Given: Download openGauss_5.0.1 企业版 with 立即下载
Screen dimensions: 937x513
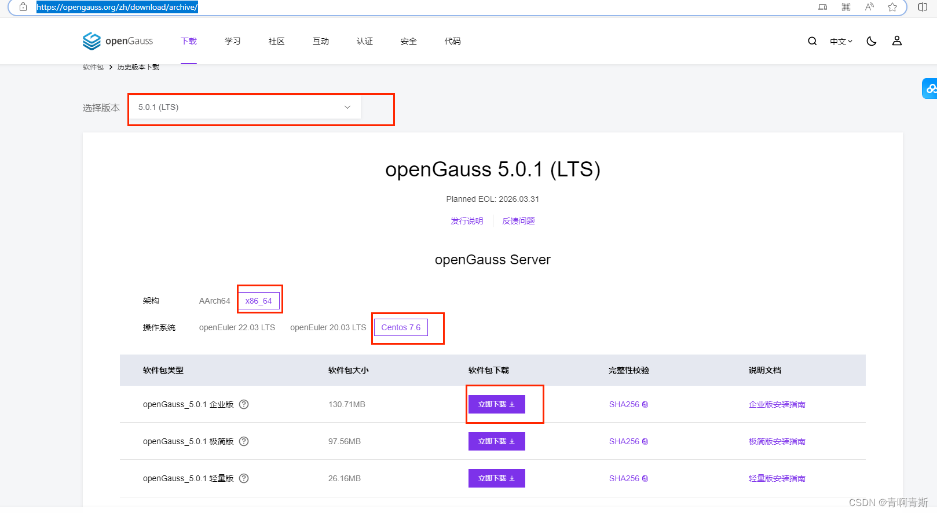Looking at the screenshot, I should coord(497,404).
